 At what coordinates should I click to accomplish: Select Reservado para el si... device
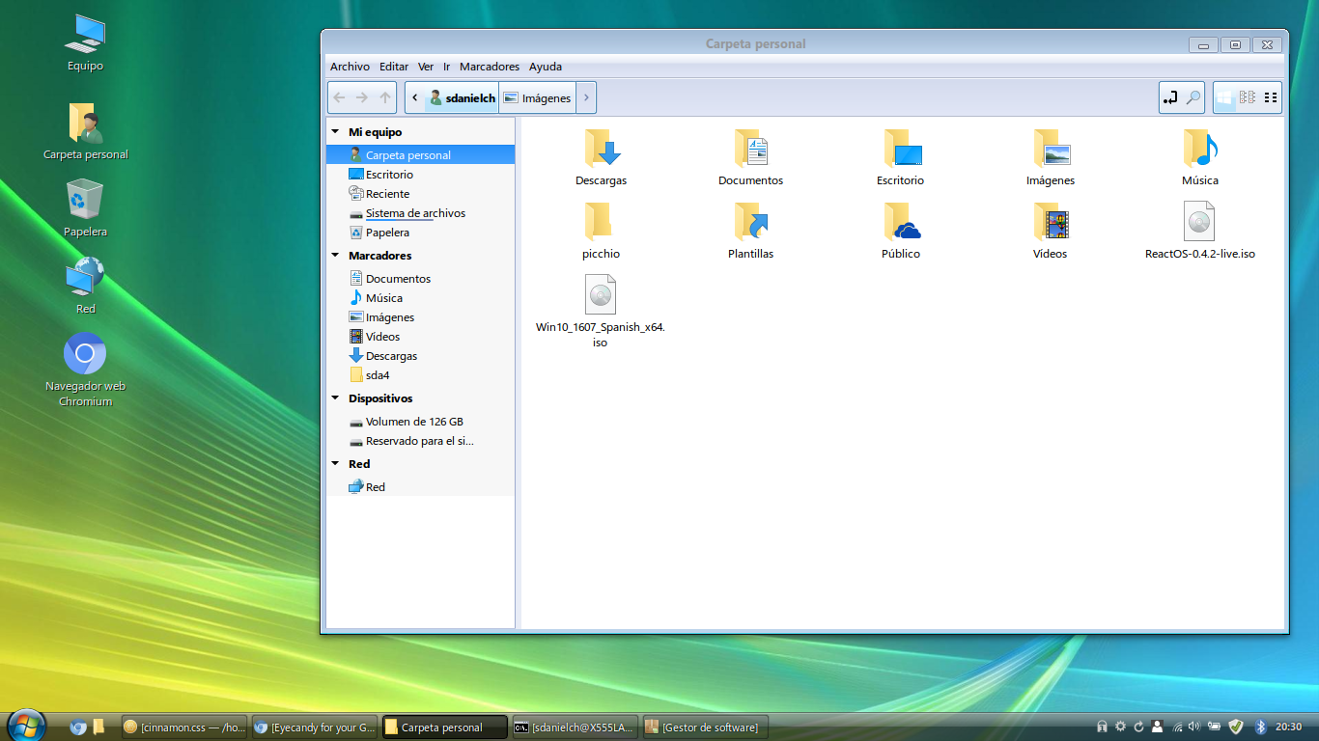coord(420,441)
